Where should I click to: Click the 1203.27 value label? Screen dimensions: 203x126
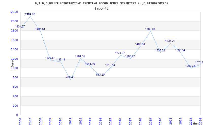pos(130,56)
